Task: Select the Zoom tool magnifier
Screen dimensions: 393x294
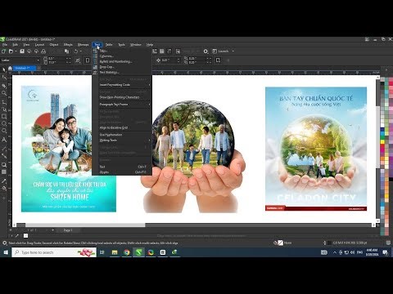Action: point(4,93)
